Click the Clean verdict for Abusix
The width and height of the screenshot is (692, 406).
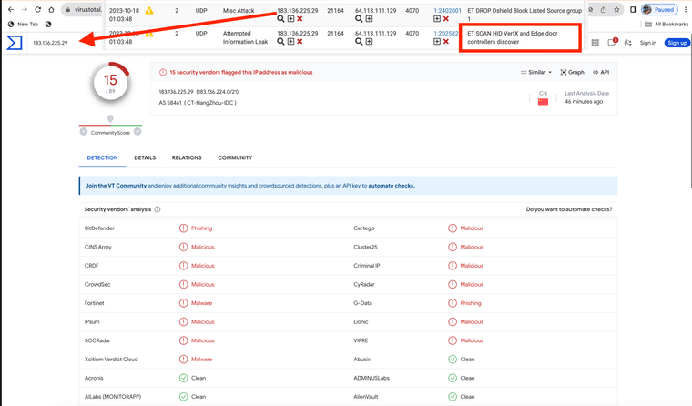pyautogui.click(x=467, y=360)
